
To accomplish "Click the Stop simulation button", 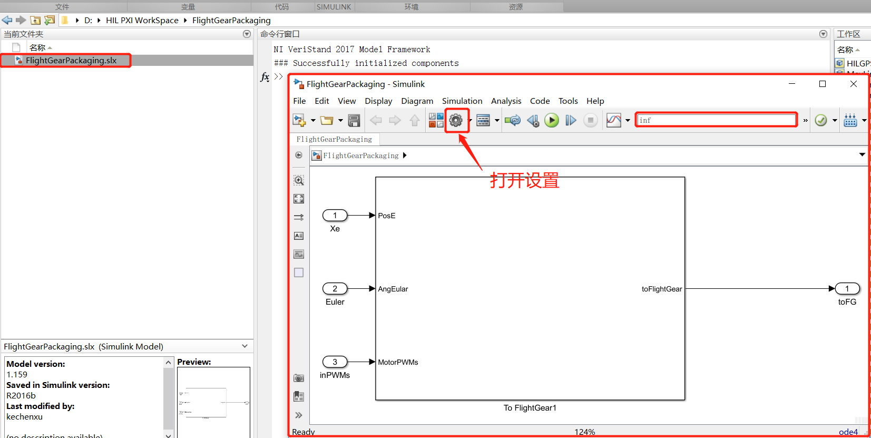I will (591, 120).
